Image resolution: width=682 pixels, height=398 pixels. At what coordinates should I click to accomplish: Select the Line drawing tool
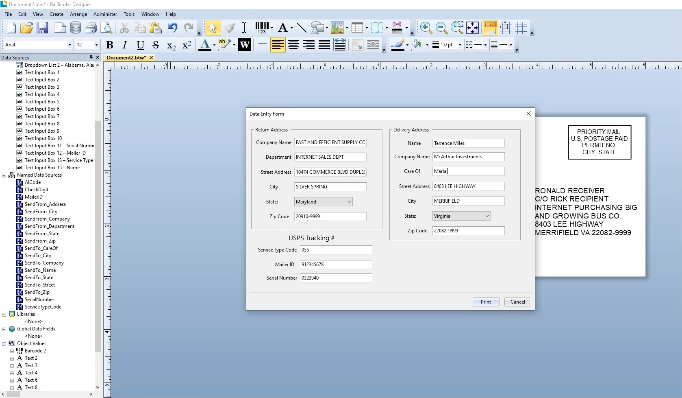[302, 28]
